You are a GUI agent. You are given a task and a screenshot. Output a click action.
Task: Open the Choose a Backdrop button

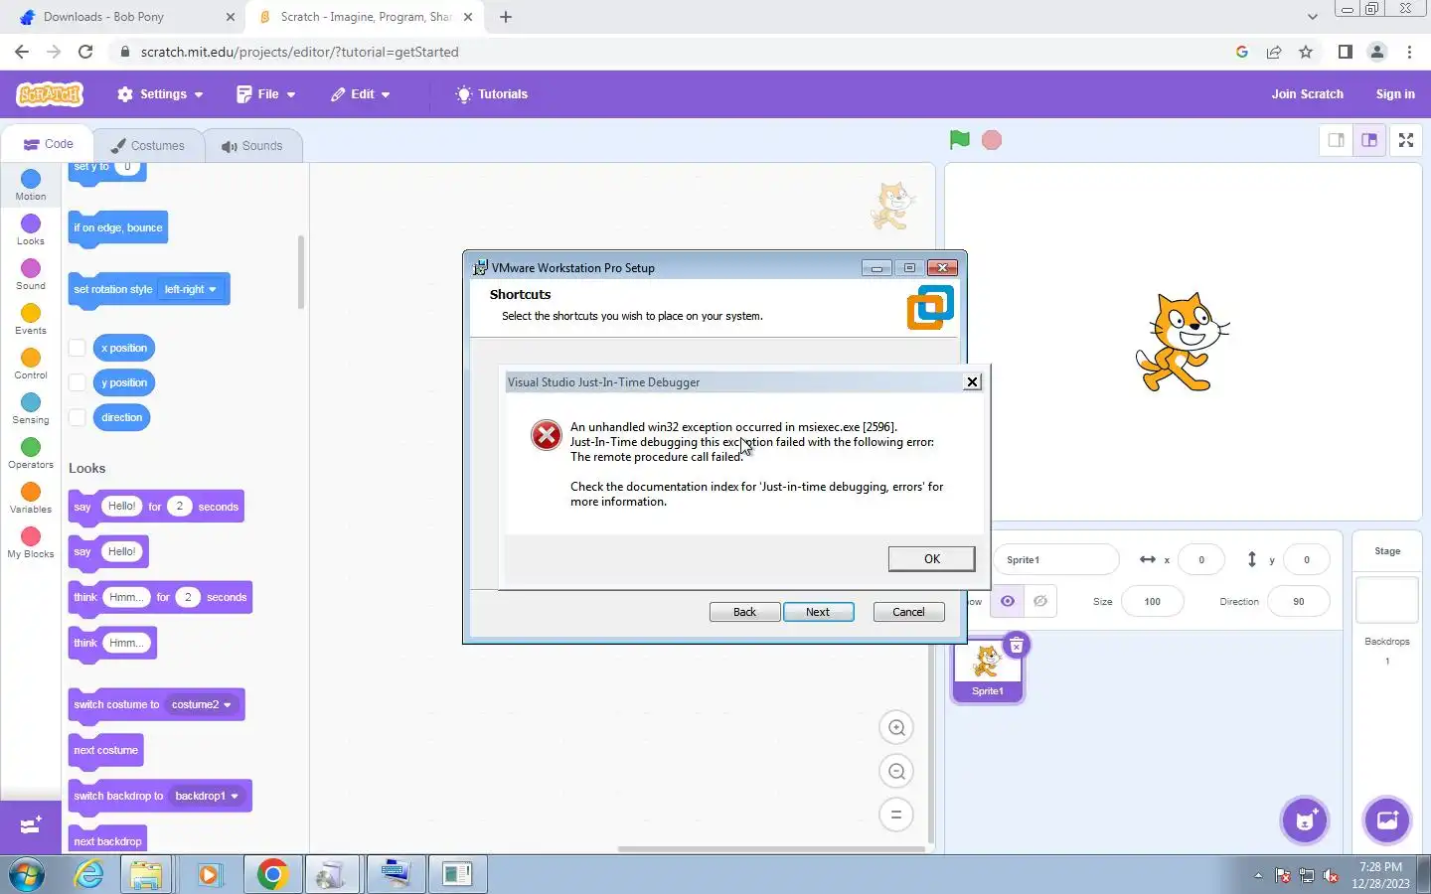click(1387, 820)
